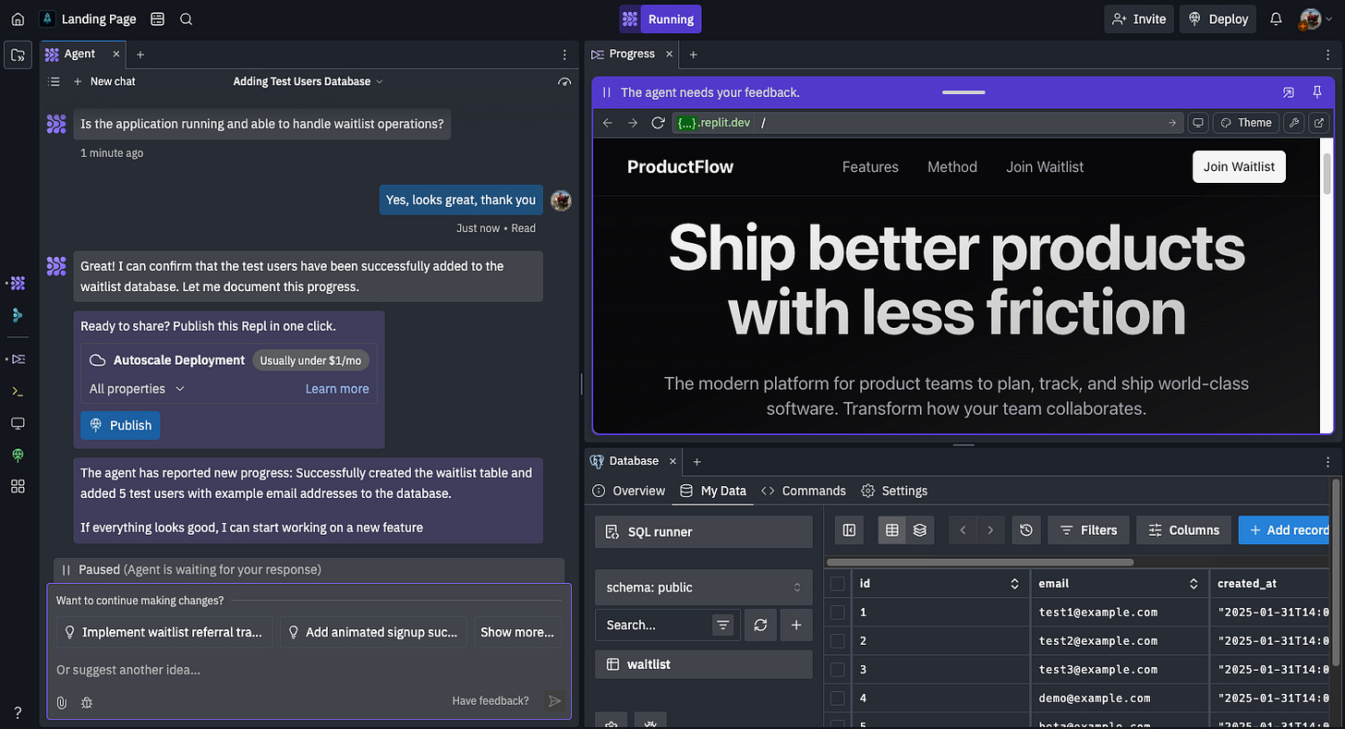
Task: Open the query history clock icon
Action: [1026, 530]
